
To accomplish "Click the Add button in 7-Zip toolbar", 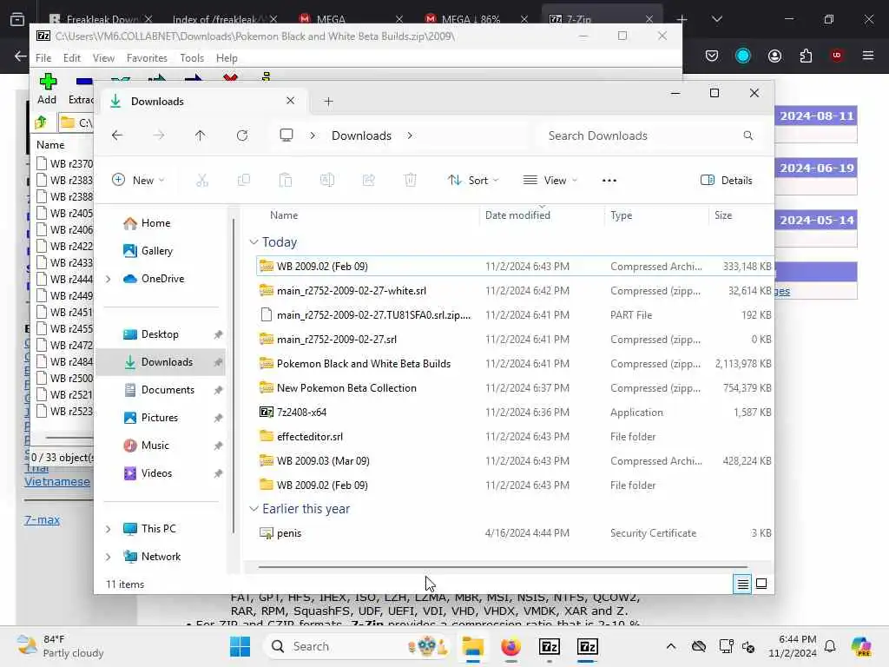I will tap(47, 89).
